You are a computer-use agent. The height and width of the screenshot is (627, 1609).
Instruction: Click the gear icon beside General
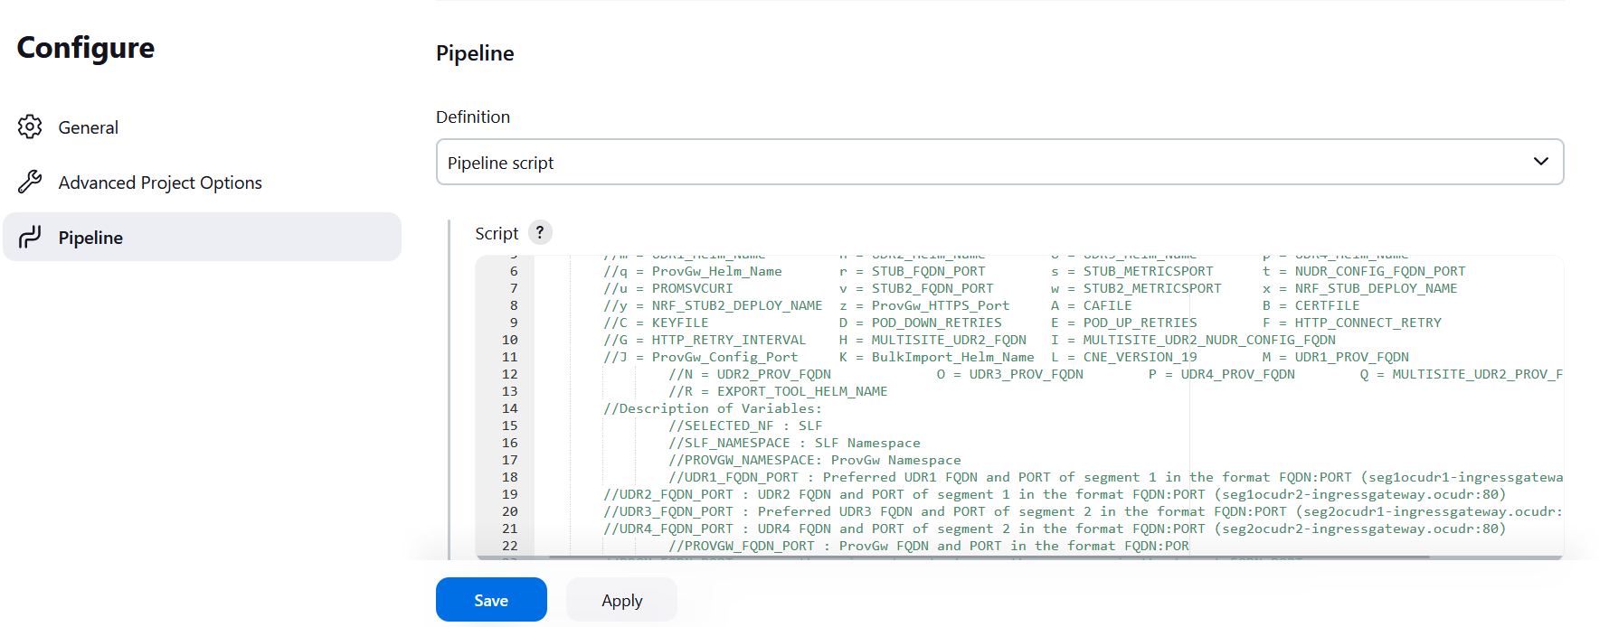pyautogui.click(x=30, y=127)
